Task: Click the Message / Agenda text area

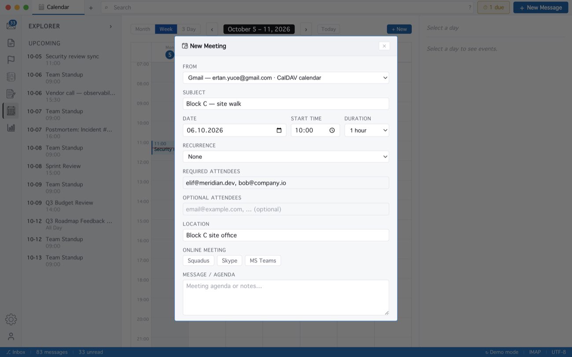Action: coord(286,298)
